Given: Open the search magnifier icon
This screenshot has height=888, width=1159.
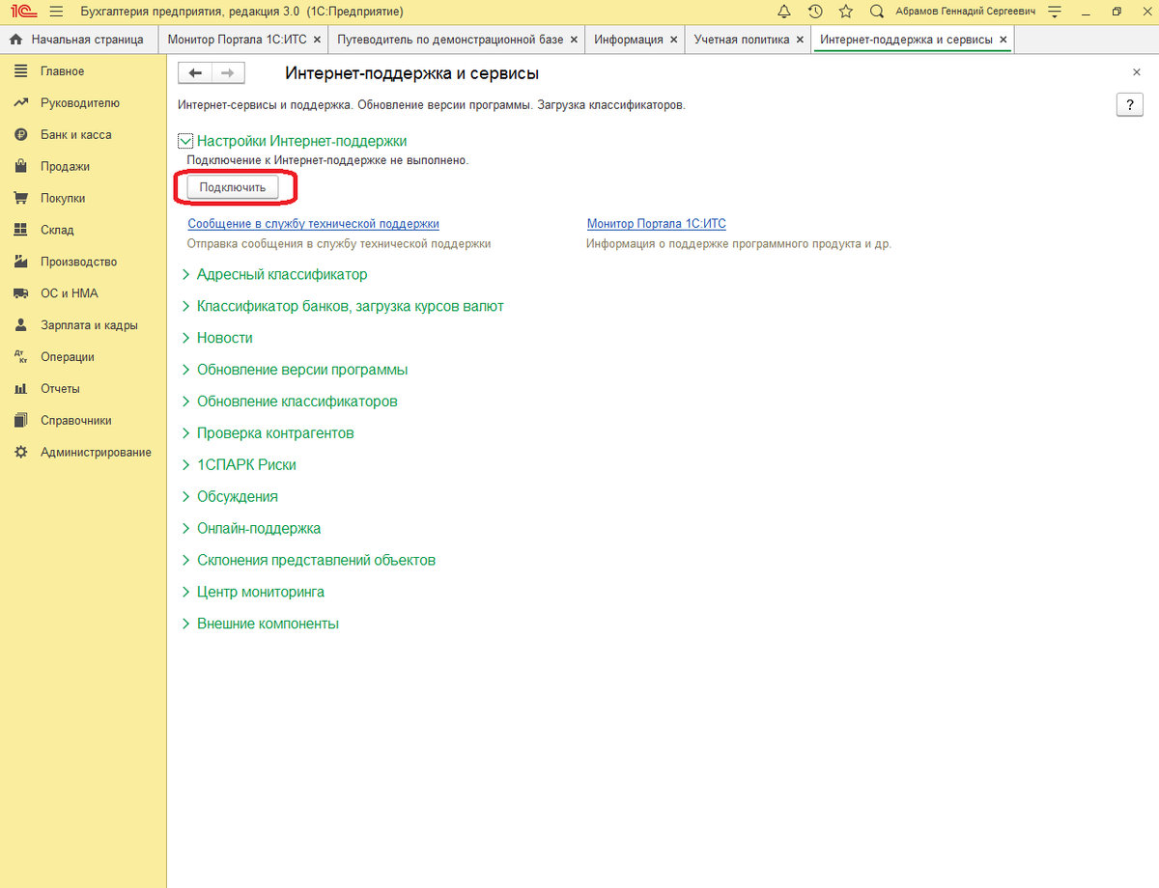Looking at the screenshot, I should (x=877, y=12).
